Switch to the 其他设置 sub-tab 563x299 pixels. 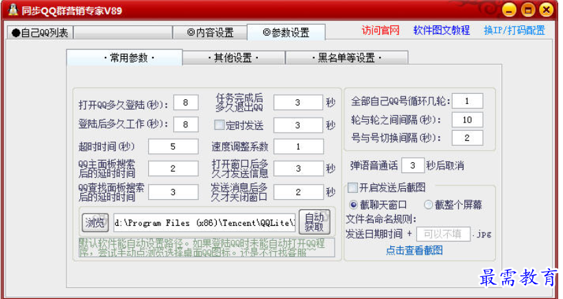click(x=234, y=57)
